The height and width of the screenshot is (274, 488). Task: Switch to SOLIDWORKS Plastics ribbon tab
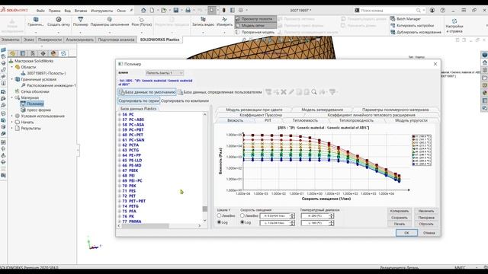(159, 40)
